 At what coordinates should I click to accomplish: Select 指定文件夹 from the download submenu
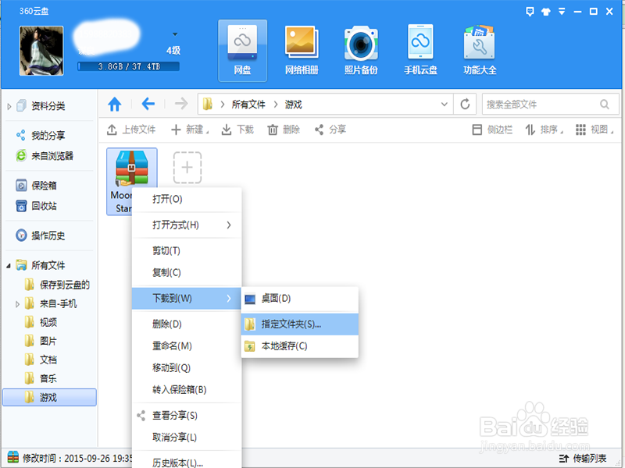[x=301, y=324]
